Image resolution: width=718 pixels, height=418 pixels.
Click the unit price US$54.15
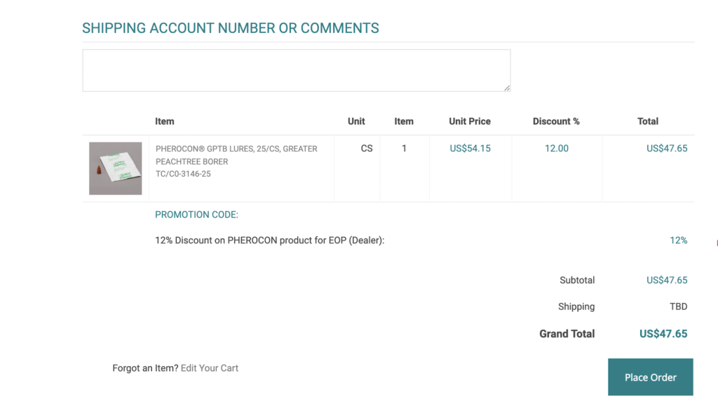(x=470, y=148)
